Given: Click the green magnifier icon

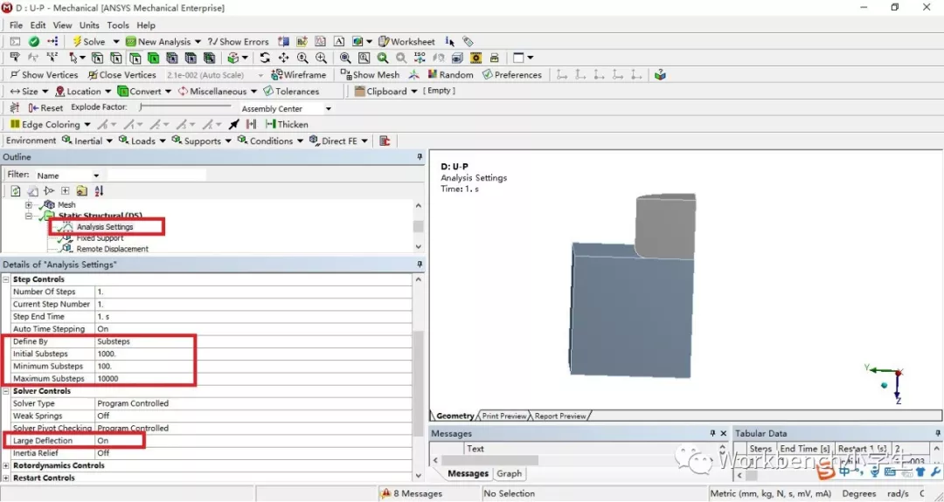Looking at the screenshot, I should pyautogui.click(x=382, y=58).
